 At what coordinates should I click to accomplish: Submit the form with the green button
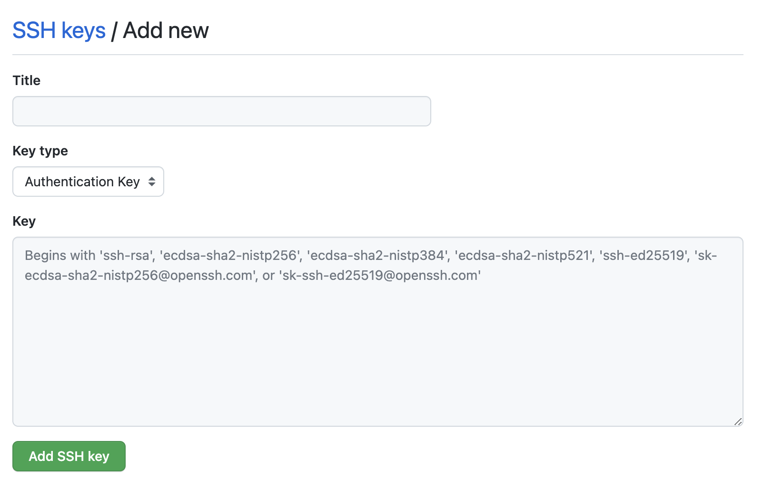point(69,456)
